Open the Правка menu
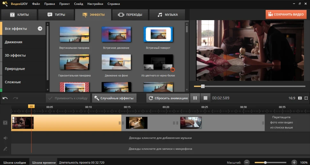 tap(50, 4)
